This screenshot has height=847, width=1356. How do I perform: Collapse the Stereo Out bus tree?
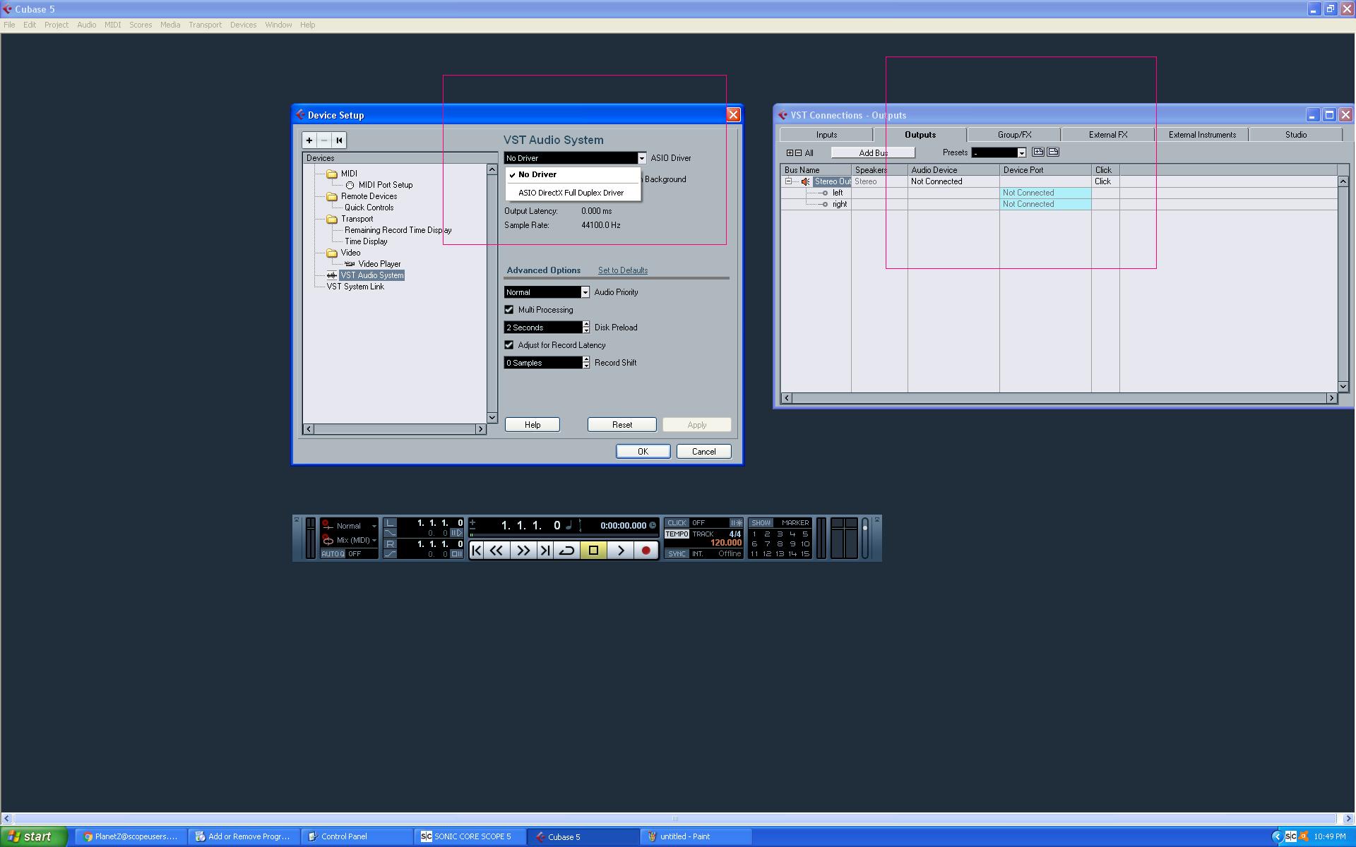[x=788, y=182]
